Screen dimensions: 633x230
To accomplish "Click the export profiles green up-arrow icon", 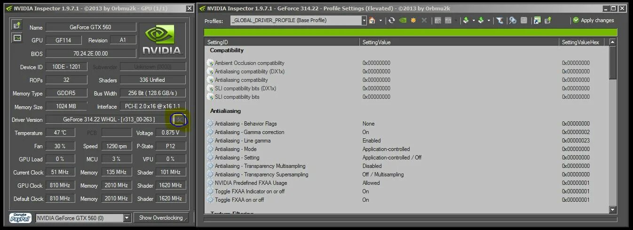I will 466,20.
